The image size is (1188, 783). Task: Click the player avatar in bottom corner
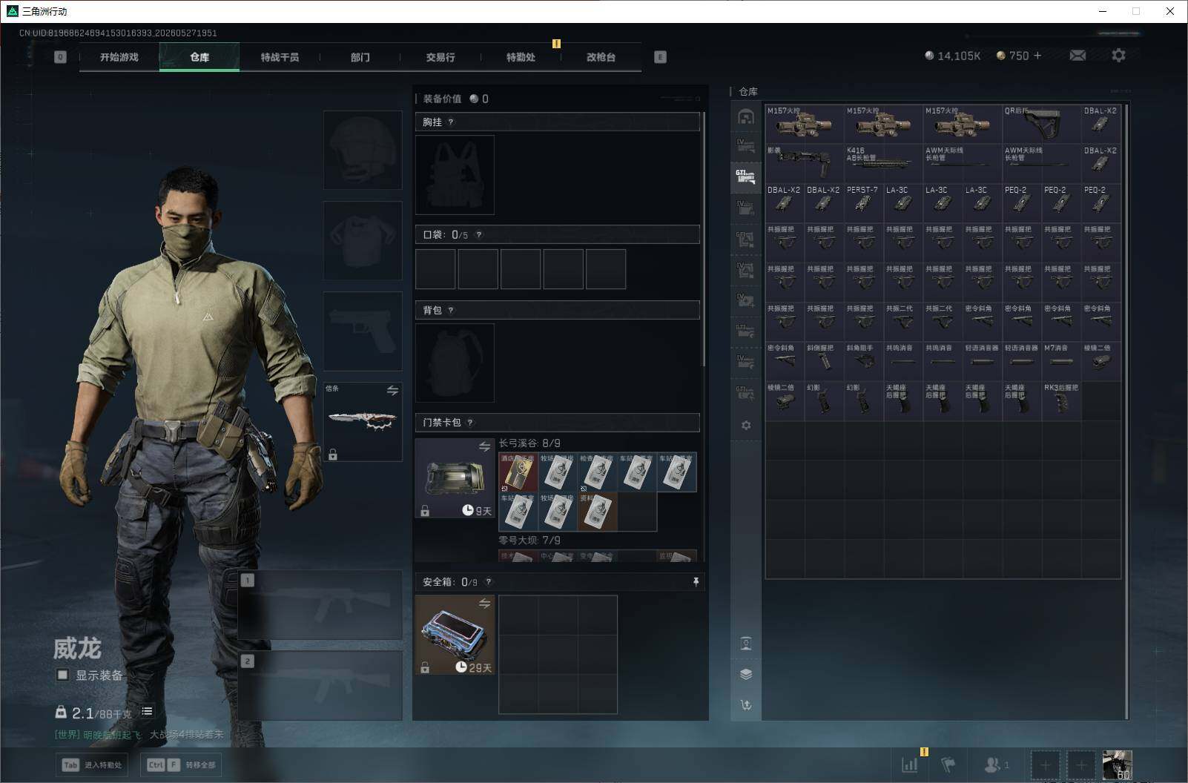1118,765
